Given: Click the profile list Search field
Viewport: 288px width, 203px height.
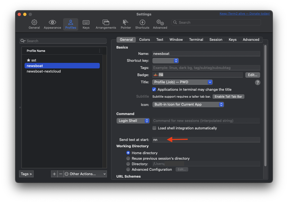Looking at the screenshot, I should [63, 41].
